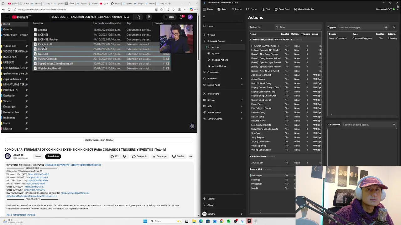401x225 pixels.
Task: Click the Actions Filter input field
Action: tap(298, 27)
